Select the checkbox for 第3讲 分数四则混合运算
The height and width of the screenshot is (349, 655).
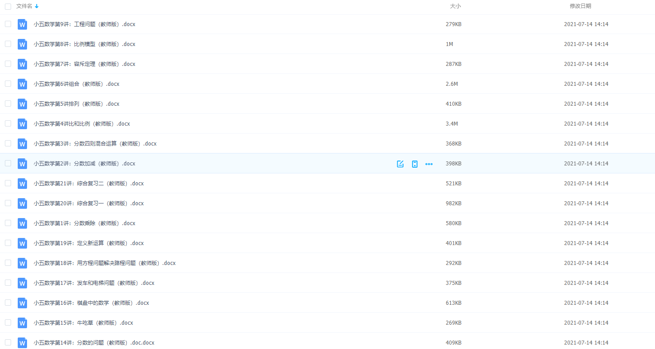tap(8, 143)
